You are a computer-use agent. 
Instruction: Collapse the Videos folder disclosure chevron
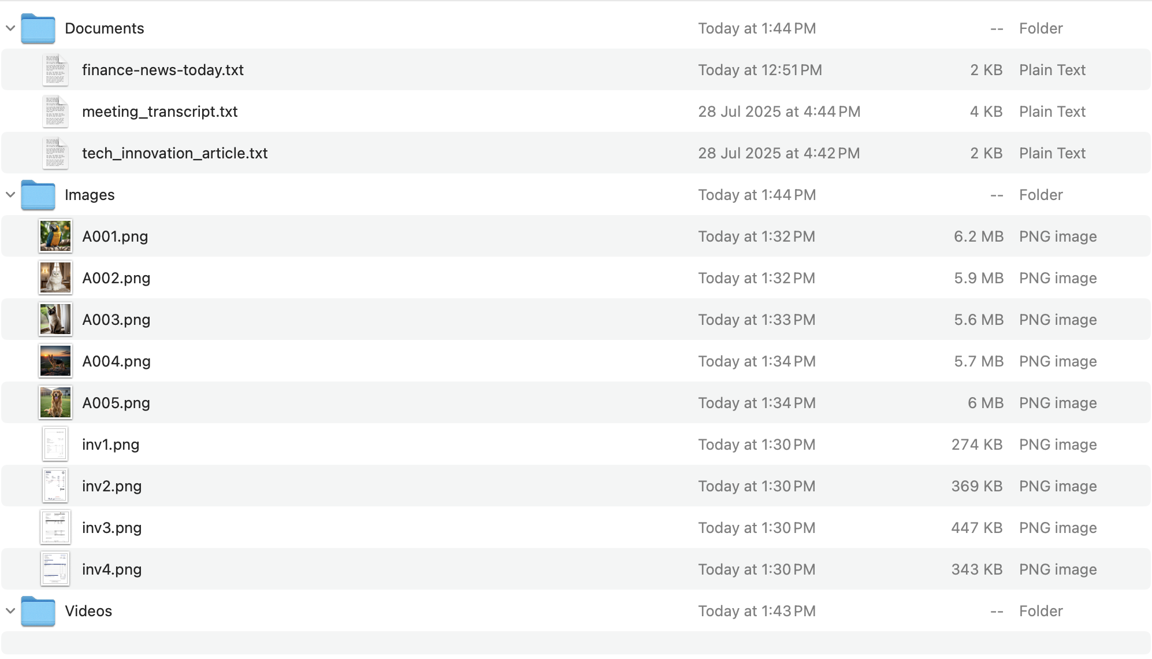coord(10,611)
